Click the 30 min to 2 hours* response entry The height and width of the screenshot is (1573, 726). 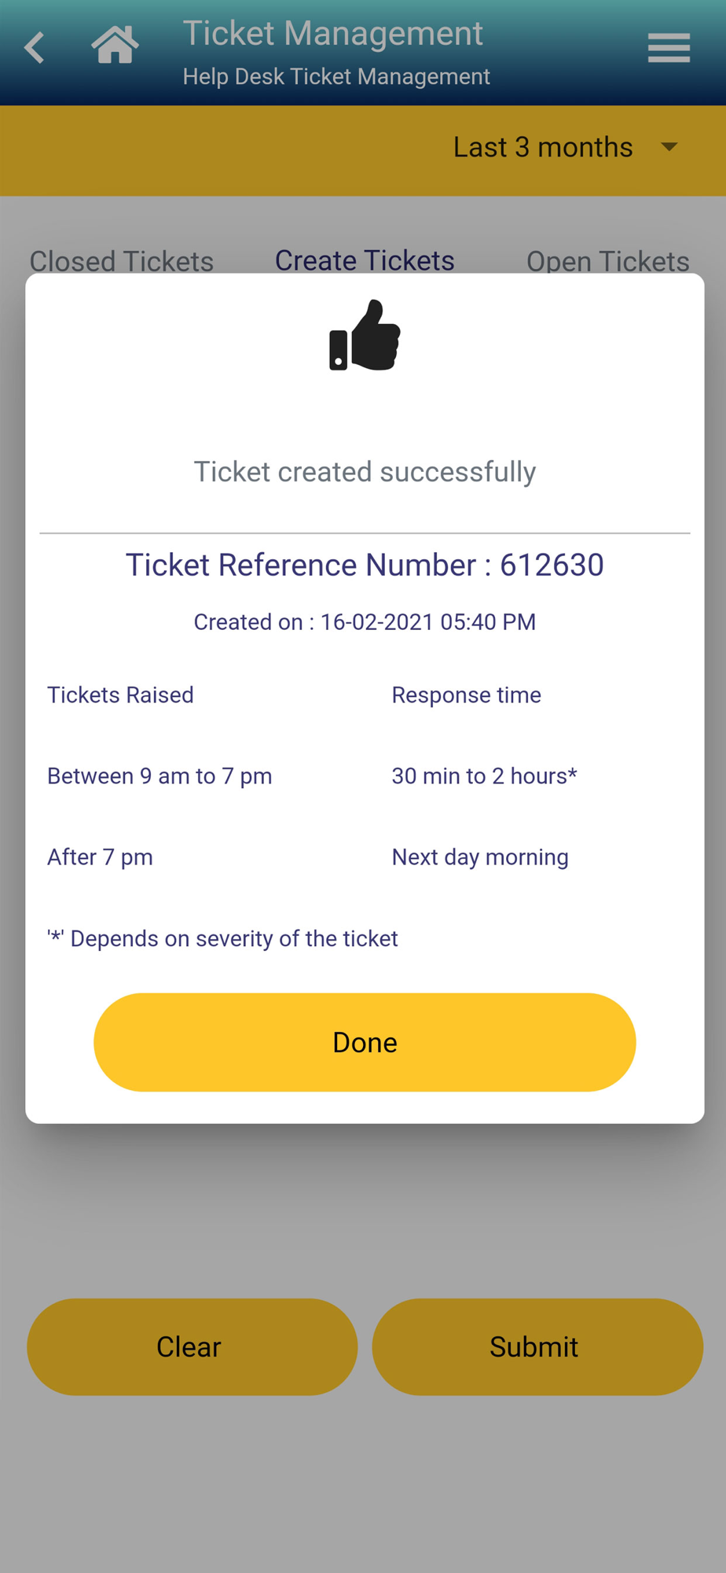click(x=484, y=776)
